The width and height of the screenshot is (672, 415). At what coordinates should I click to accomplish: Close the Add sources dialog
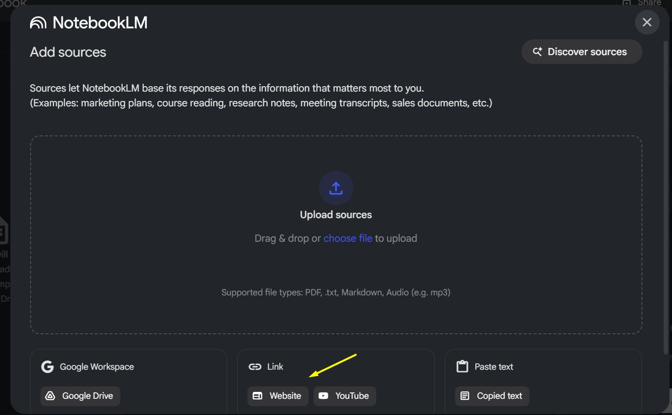(x=647, y=22)
